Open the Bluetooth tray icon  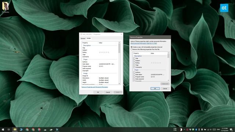tap(196, 129)
